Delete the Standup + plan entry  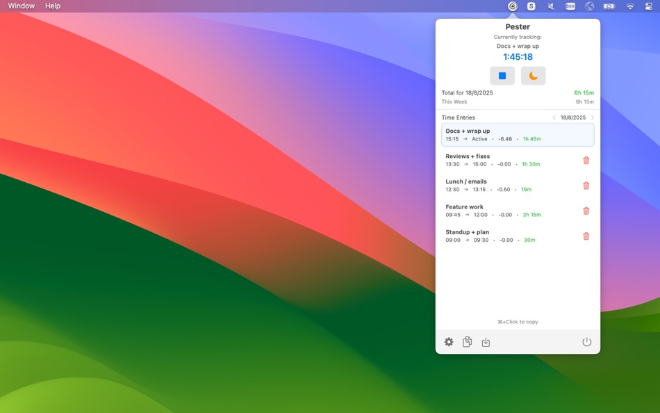point(586,236)
